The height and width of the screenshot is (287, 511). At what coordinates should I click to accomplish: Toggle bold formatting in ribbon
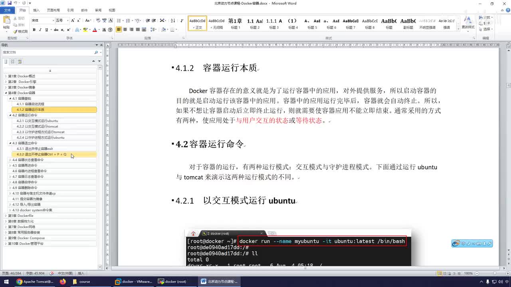[34, 29]
